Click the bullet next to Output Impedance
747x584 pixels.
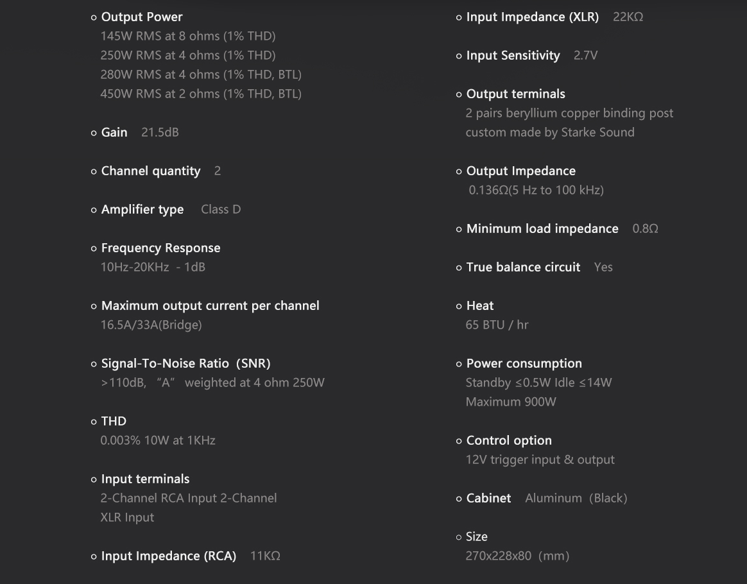[459, 171]
